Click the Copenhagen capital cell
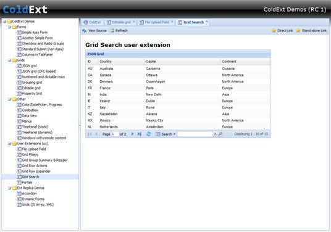Screen dimensions: 331x232 (156, 81)
